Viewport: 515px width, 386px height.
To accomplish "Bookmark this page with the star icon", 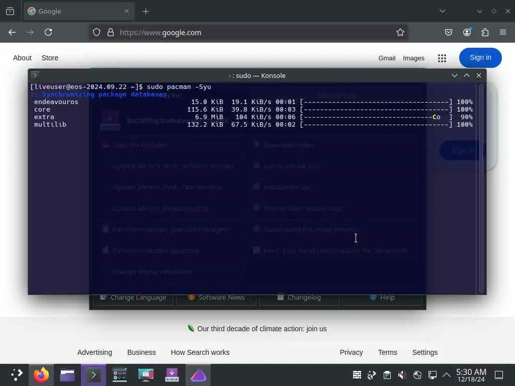I will coord(400,32).
